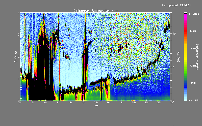Click the '16:' tick on the UTC axis

tap(121, 103)
